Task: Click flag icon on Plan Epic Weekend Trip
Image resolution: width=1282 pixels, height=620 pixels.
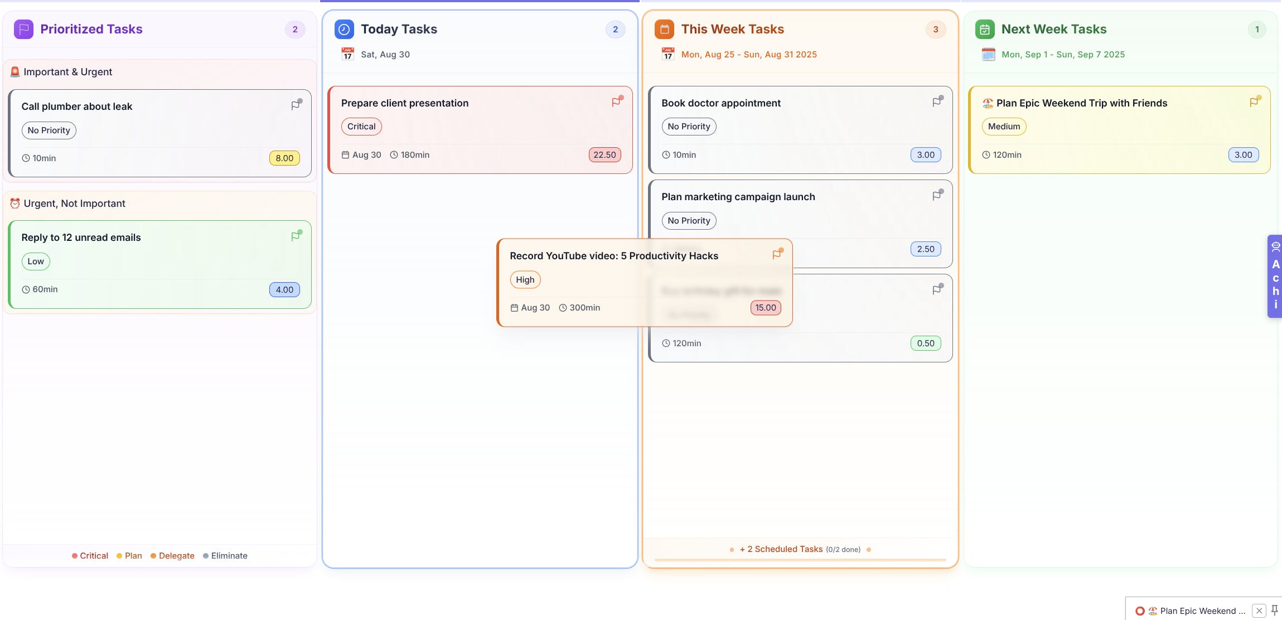Action: (1254, 102)
